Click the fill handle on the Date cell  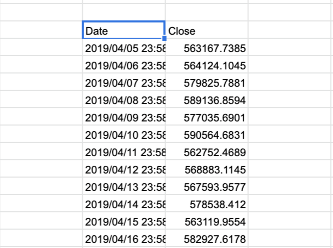(x=164, y=38)
